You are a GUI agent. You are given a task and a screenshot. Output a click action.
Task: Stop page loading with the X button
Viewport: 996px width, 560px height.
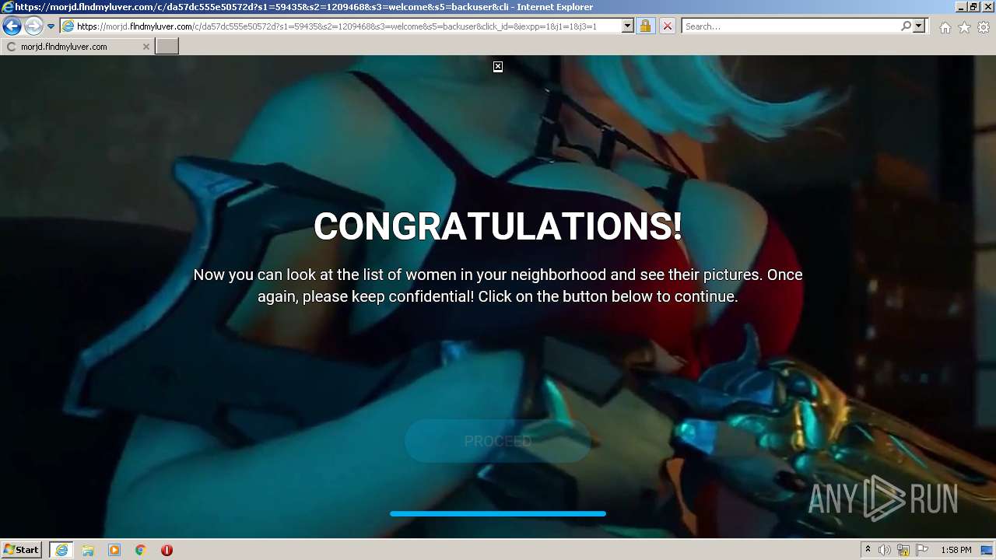(x=667, y=26)
